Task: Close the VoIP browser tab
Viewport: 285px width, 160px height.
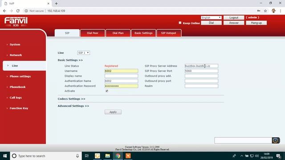Action: coord(49,4)
